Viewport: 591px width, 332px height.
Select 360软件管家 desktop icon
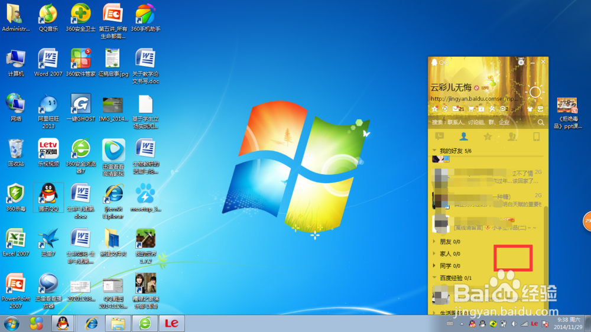[x=80, y=63]
